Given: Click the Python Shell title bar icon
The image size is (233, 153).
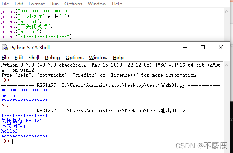Looking at the screenshot, I should [x=5, y=47].
